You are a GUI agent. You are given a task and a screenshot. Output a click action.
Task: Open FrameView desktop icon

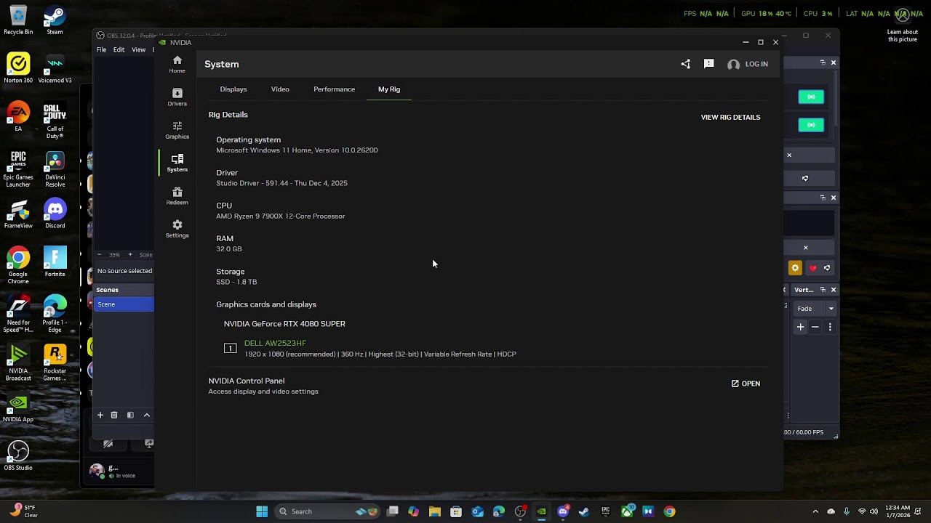tap(18, 214)
